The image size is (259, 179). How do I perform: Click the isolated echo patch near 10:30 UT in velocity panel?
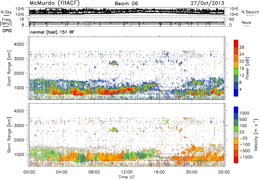click(114, 130)
